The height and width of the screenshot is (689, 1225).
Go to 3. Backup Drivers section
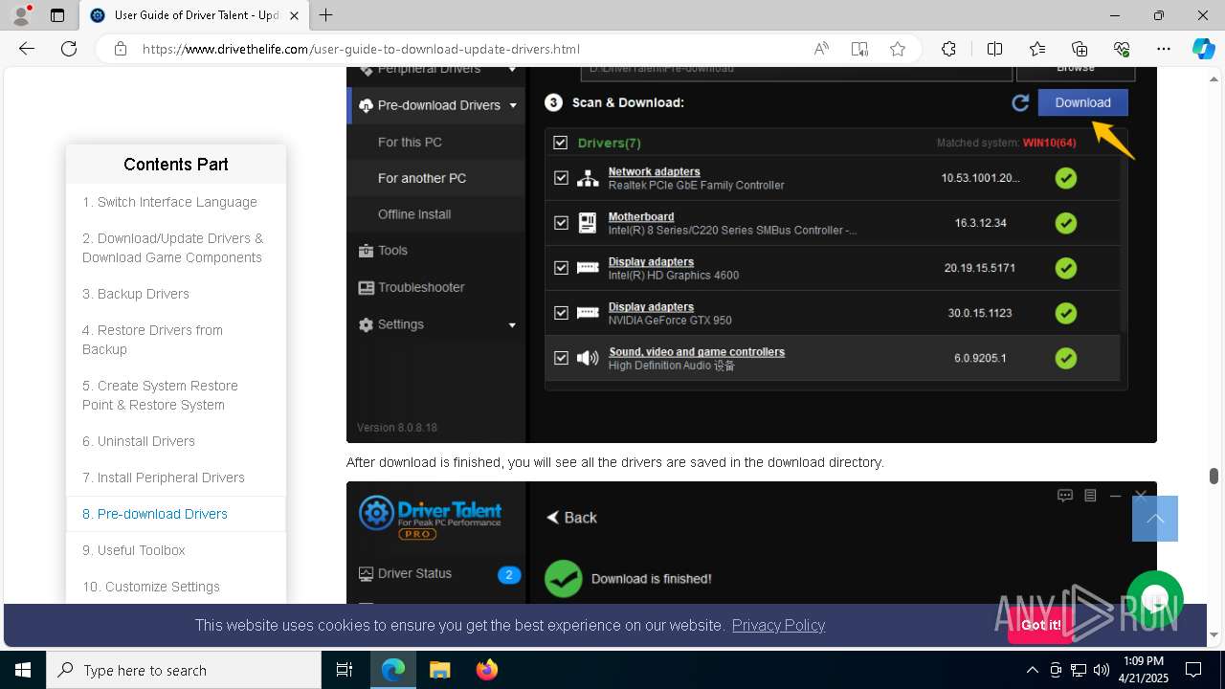point(136,294)
